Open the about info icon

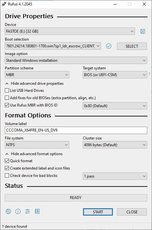coord(18,211)
